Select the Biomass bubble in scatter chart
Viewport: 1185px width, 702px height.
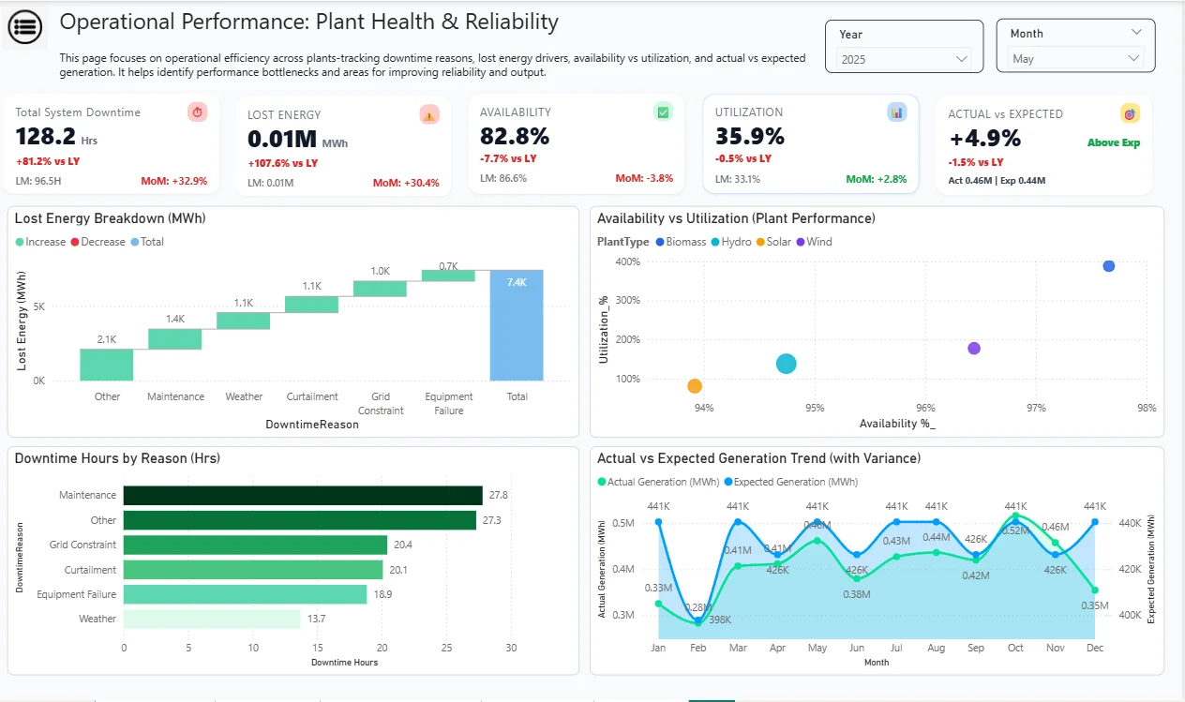click(1109, 266)
